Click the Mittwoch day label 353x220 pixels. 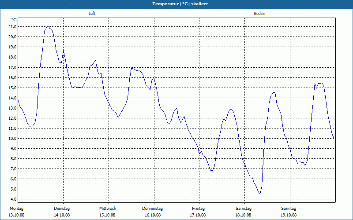click(x=108, y=209)
